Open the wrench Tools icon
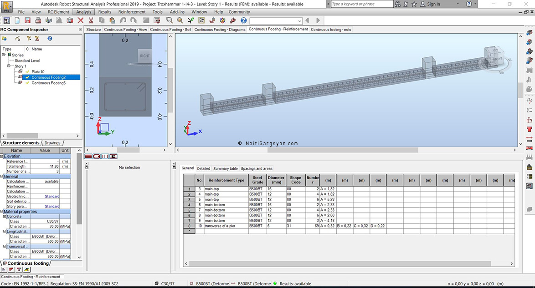 (233, 20)
